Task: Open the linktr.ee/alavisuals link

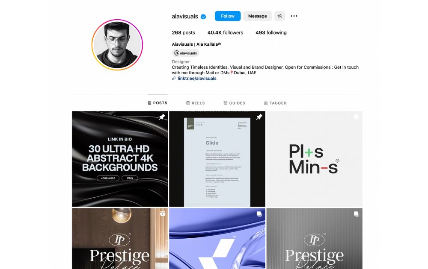Action: click(x=197, y=79)
